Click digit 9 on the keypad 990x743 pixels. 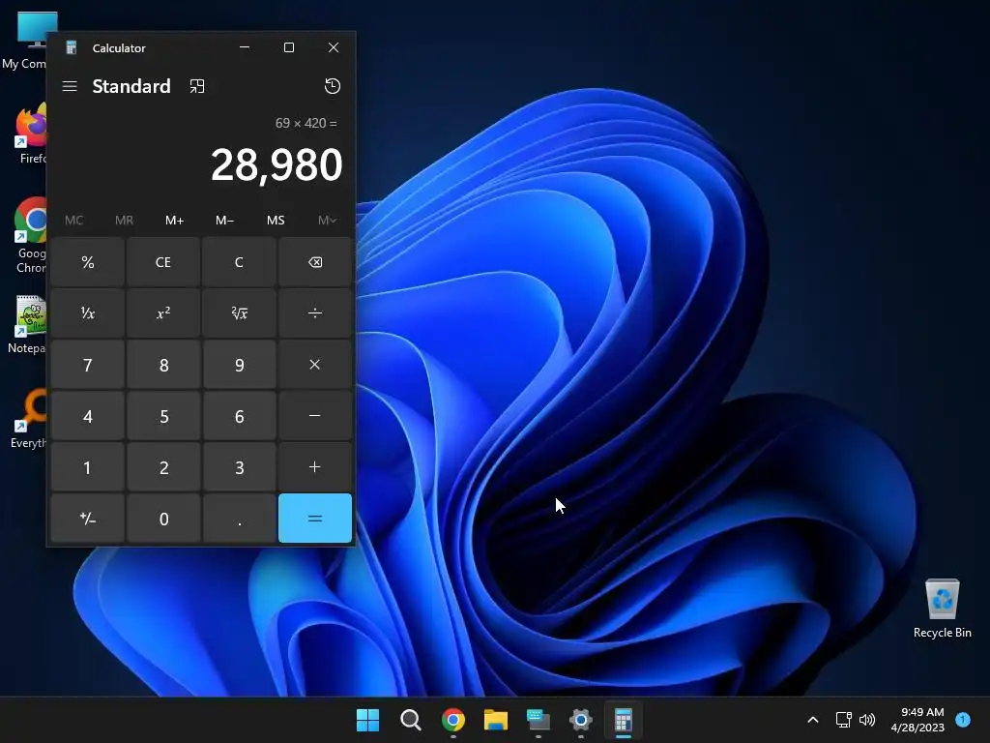(240, 365)
